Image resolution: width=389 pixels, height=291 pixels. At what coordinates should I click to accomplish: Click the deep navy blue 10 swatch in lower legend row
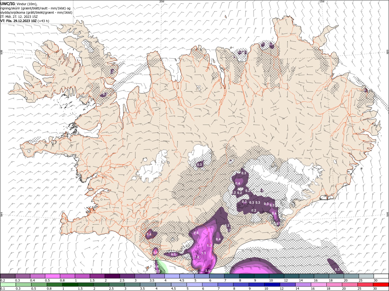(x=272, y=285)
